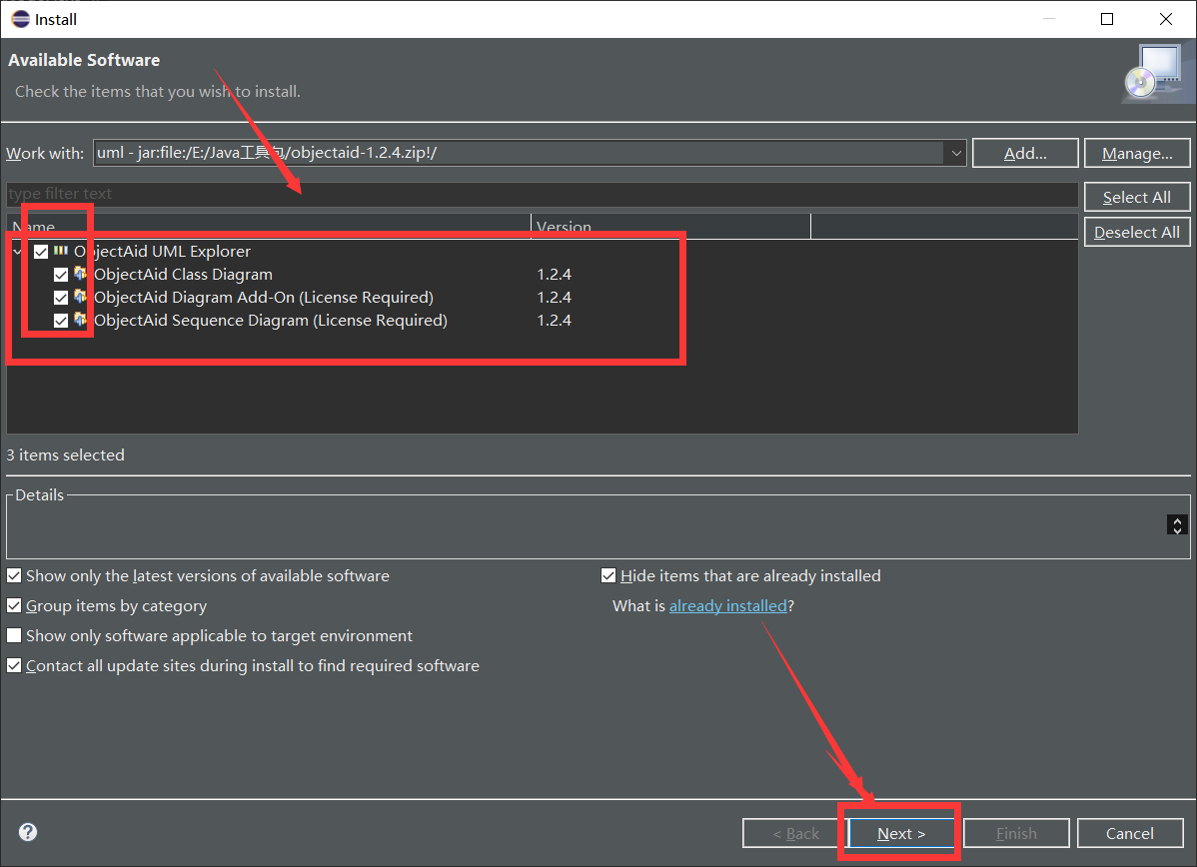
Task: Click the type filter text field
Action: (542, 194)
